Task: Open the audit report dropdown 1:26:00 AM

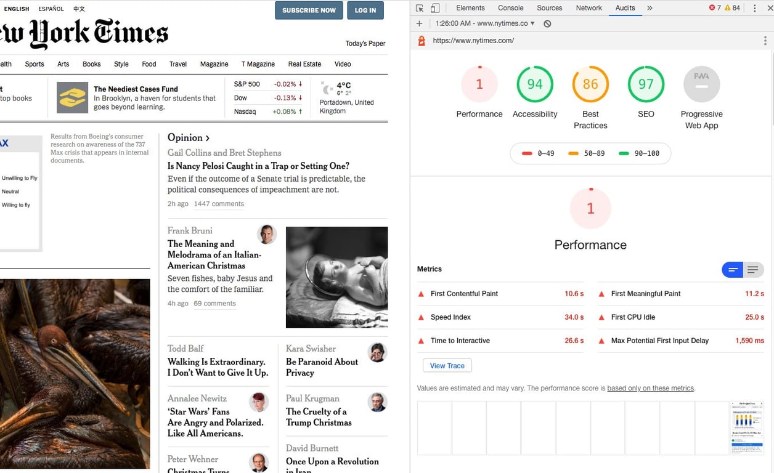Action: tap(485, 23)
